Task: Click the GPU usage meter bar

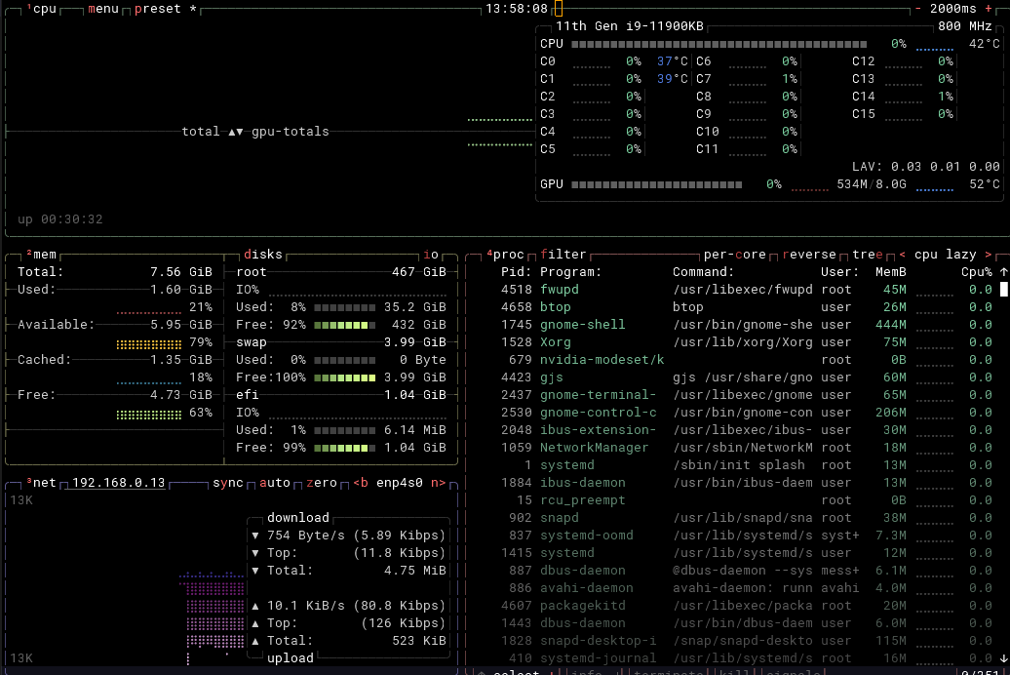Action: tap(656, 185)
